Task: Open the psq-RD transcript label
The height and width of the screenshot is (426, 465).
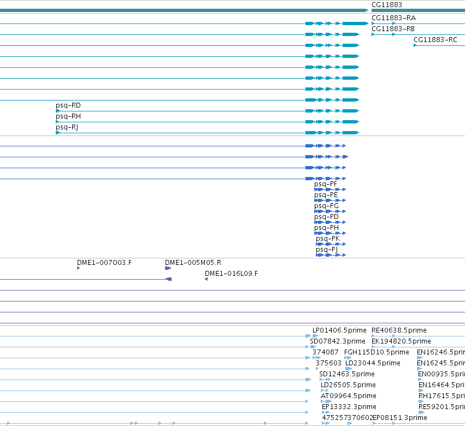Action: click(68, 105)
